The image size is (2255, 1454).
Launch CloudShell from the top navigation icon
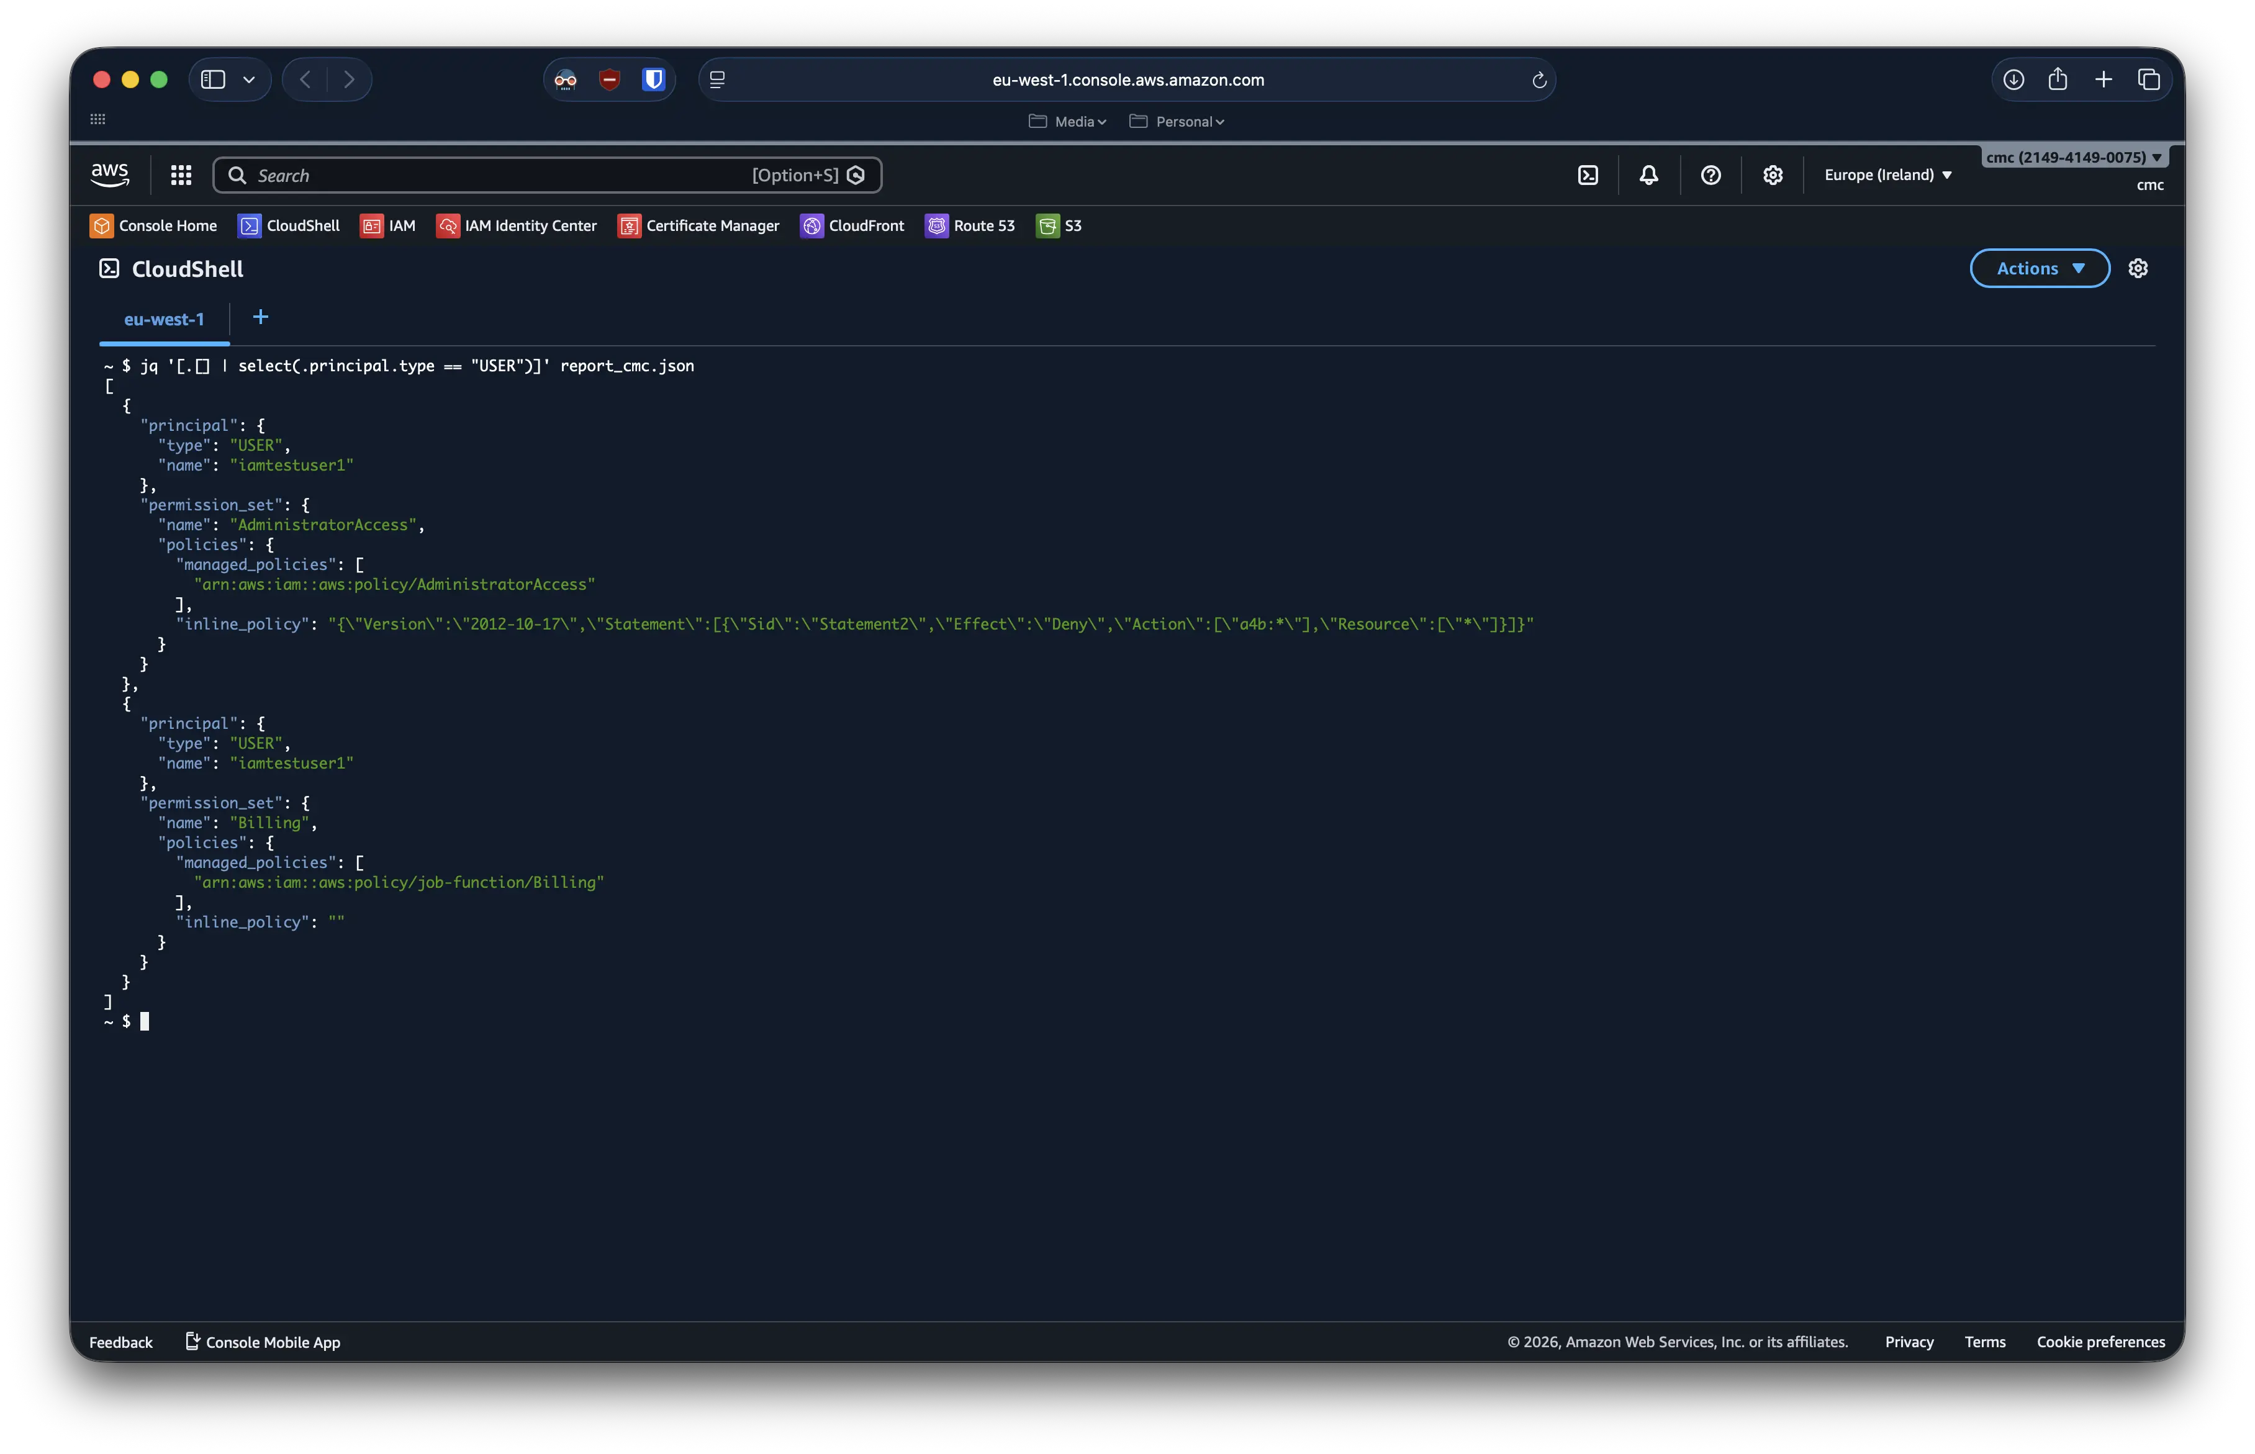pyautogui.click(x=1588, y=174)
